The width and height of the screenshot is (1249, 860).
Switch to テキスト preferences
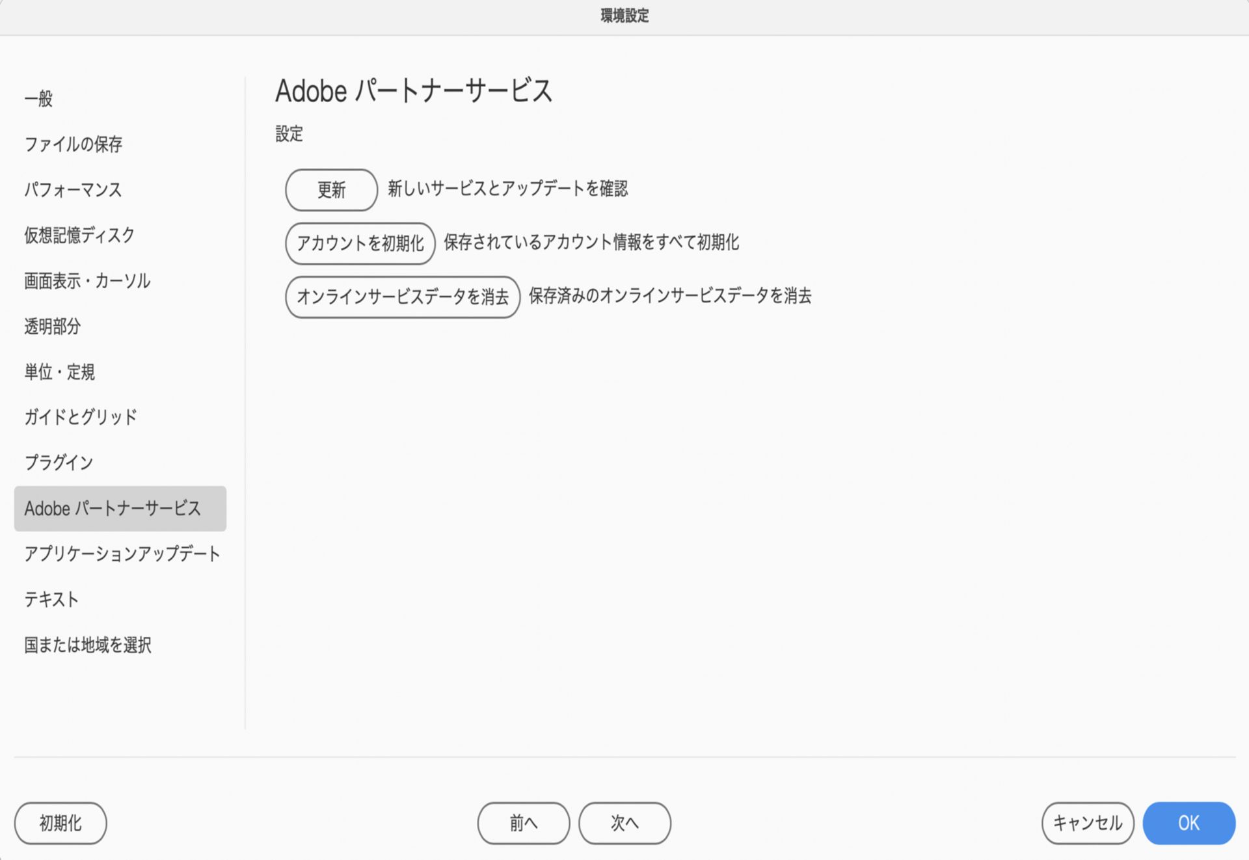click(x=51, y=599)
